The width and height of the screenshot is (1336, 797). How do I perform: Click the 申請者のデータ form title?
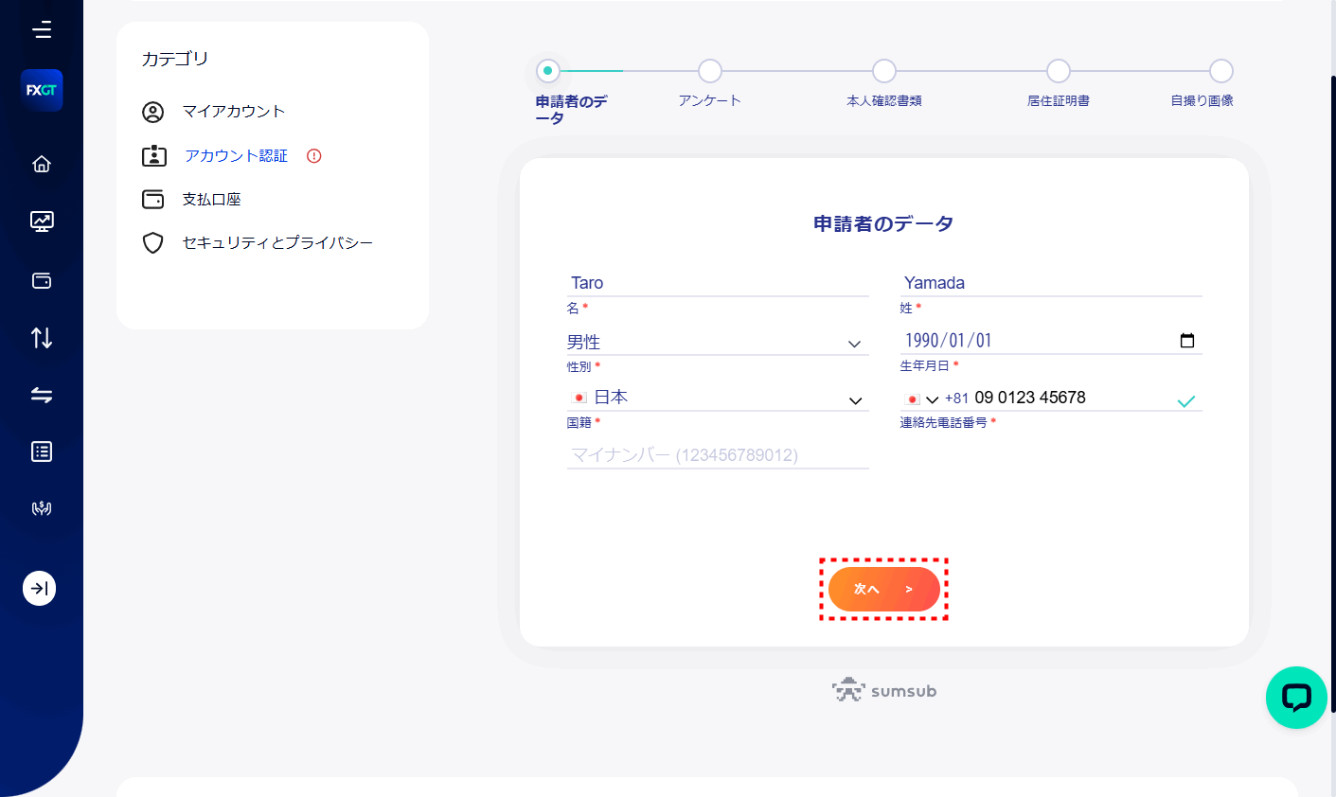[883, 224]
